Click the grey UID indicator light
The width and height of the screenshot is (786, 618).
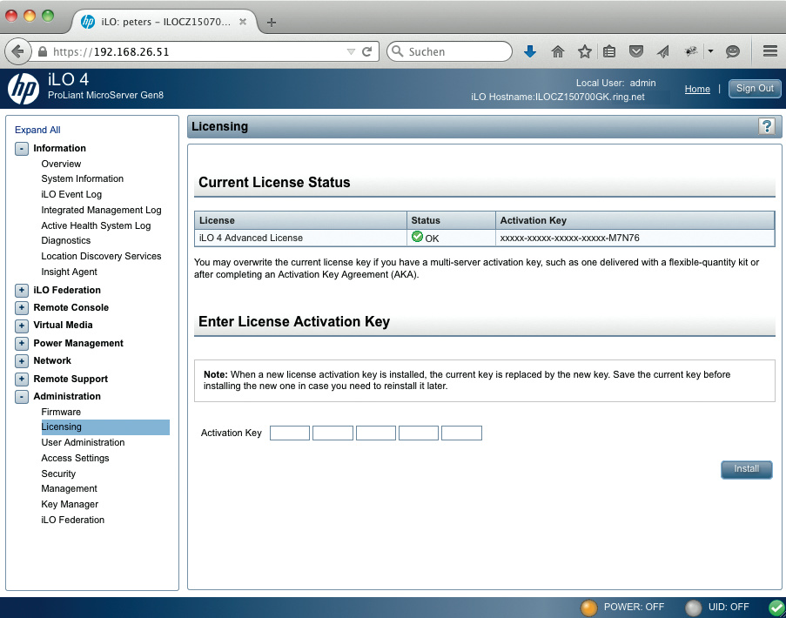tap(693, 608)
